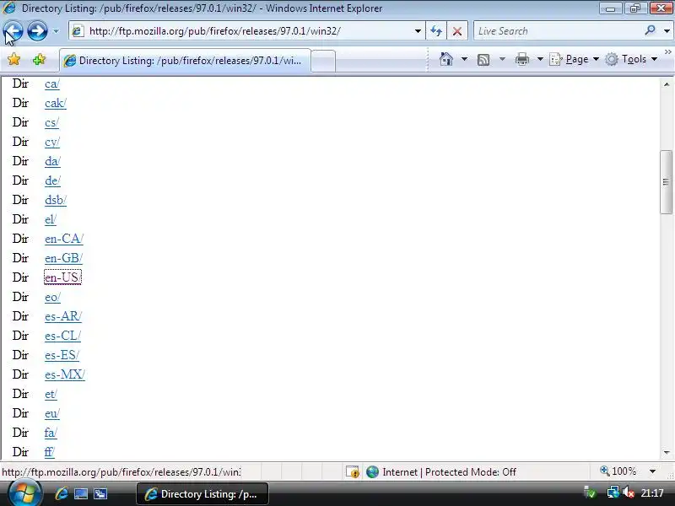The width and height of the screenshot is (675, 506).
Task: Expand the Home button dropdown arrow
Action: 464,59
